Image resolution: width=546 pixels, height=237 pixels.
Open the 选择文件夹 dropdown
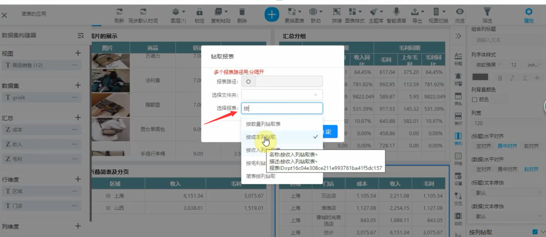point(282,95)
